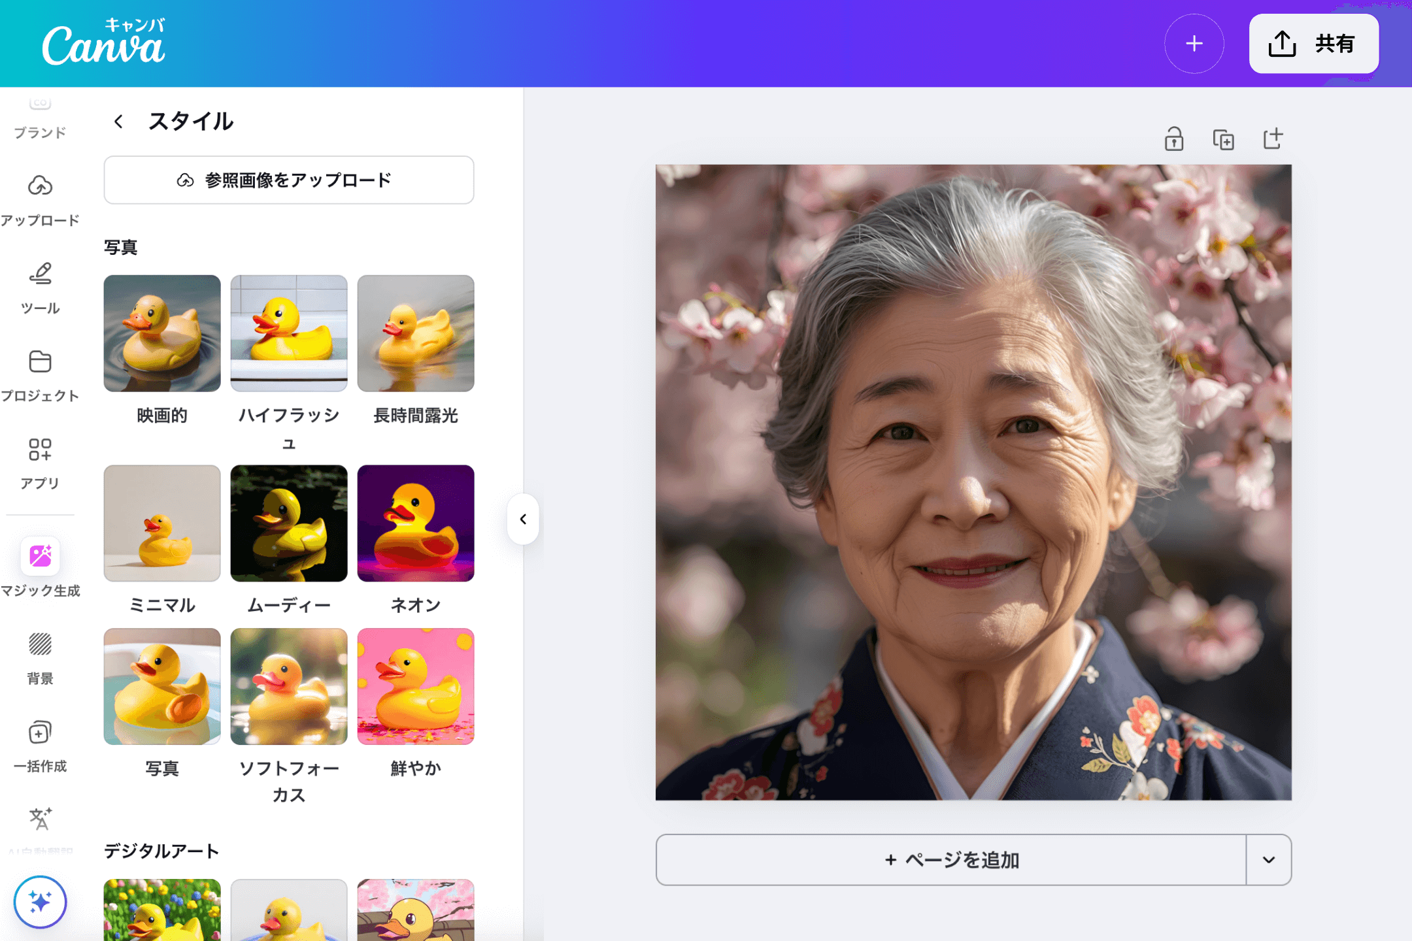Click ページを追加 button

click(x=951, y=860)
